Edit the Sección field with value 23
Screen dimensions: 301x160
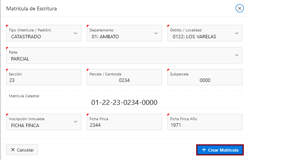(x=44, y=77)
